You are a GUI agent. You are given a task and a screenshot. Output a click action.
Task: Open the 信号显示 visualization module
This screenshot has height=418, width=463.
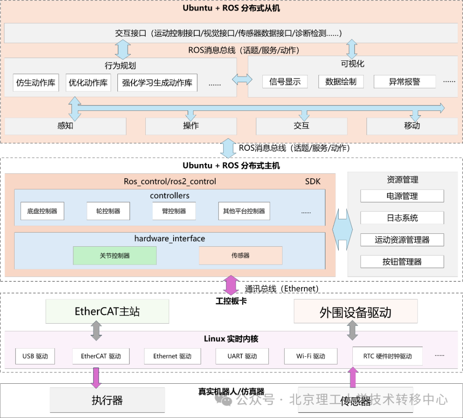286,81
